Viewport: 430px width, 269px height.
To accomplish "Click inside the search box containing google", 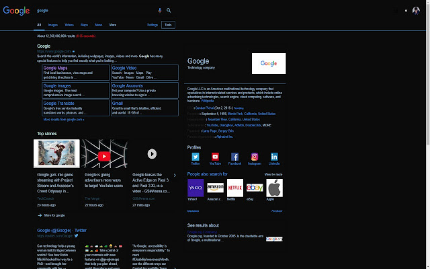I will (96, 11).
